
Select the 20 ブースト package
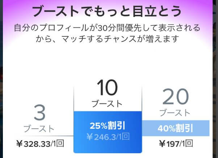[x=175, y=116]
